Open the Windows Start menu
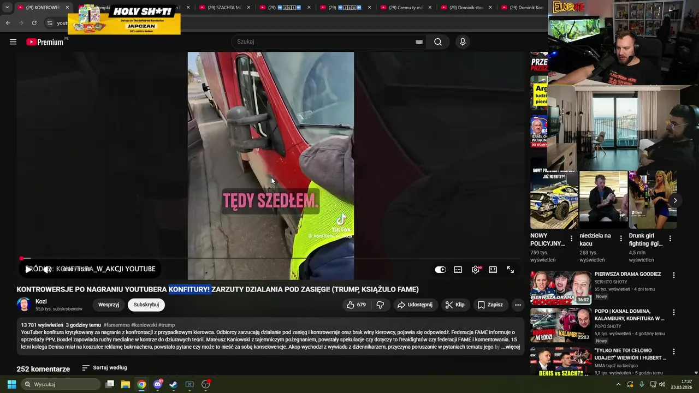 tap(11, 384)
